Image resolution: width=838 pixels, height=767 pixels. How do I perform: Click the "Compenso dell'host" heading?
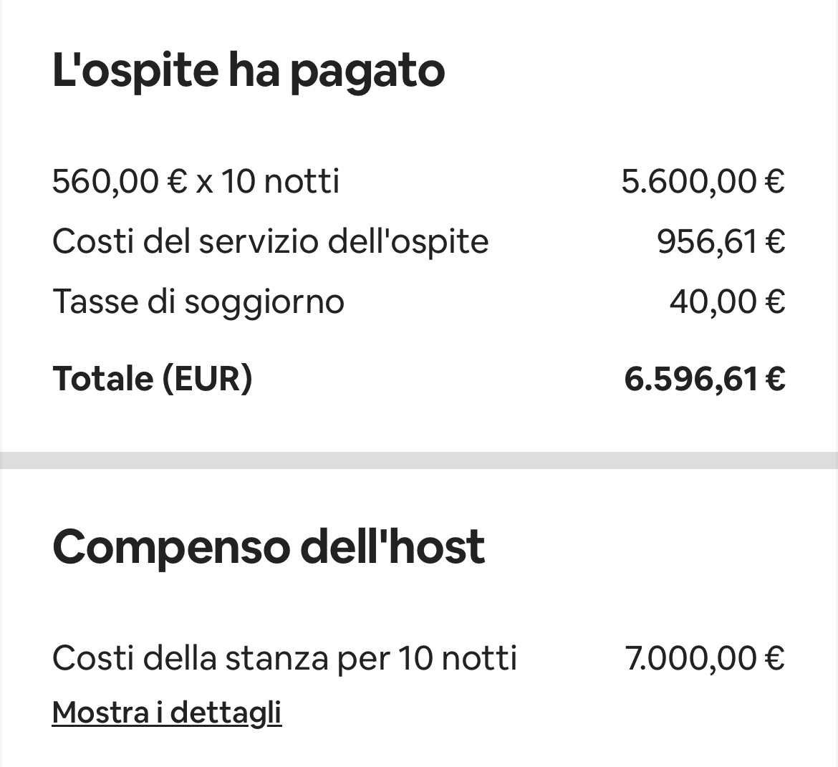pyautogui.click(x=269, y=547)
